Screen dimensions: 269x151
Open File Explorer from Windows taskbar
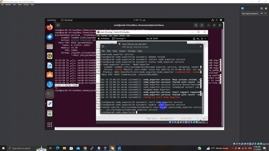[64, 148]
